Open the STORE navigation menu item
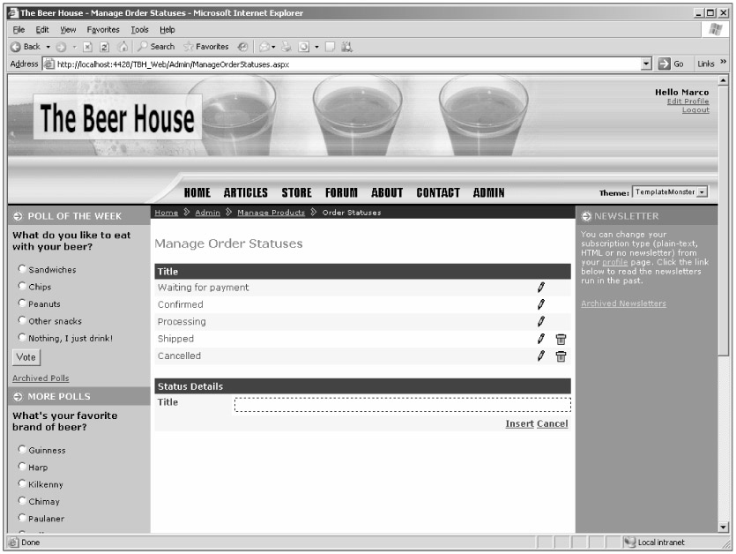The width and height of the screenshot is (736, 554). pyautogui.click(x=296, y=192)
